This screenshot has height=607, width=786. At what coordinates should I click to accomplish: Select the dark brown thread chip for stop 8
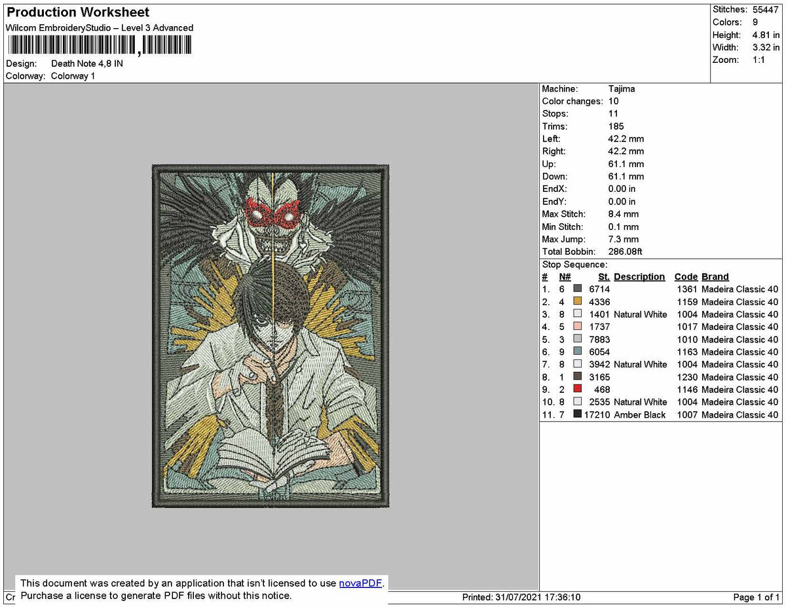578,376
